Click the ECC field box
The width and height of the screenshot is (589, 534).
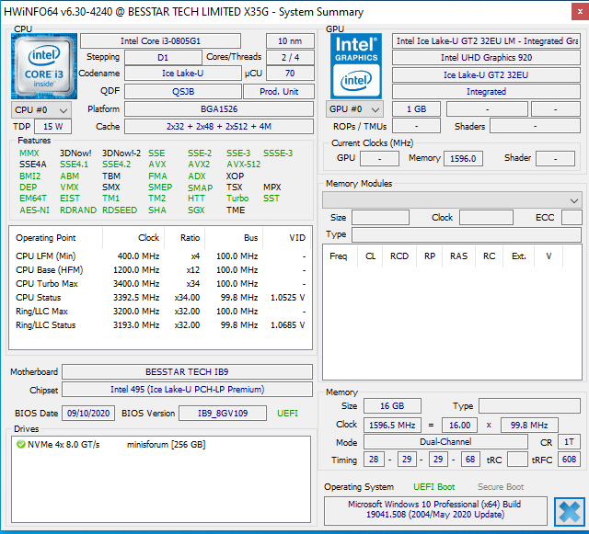572,218
